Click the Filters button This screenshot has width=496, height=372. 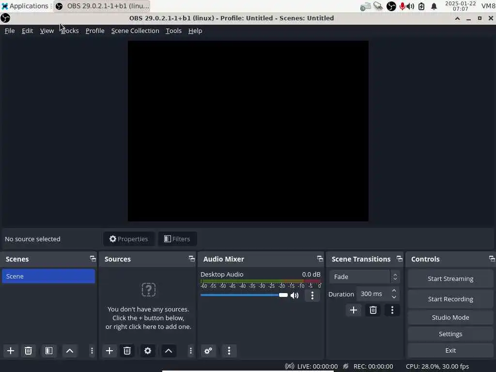click(x=177, y=239)
